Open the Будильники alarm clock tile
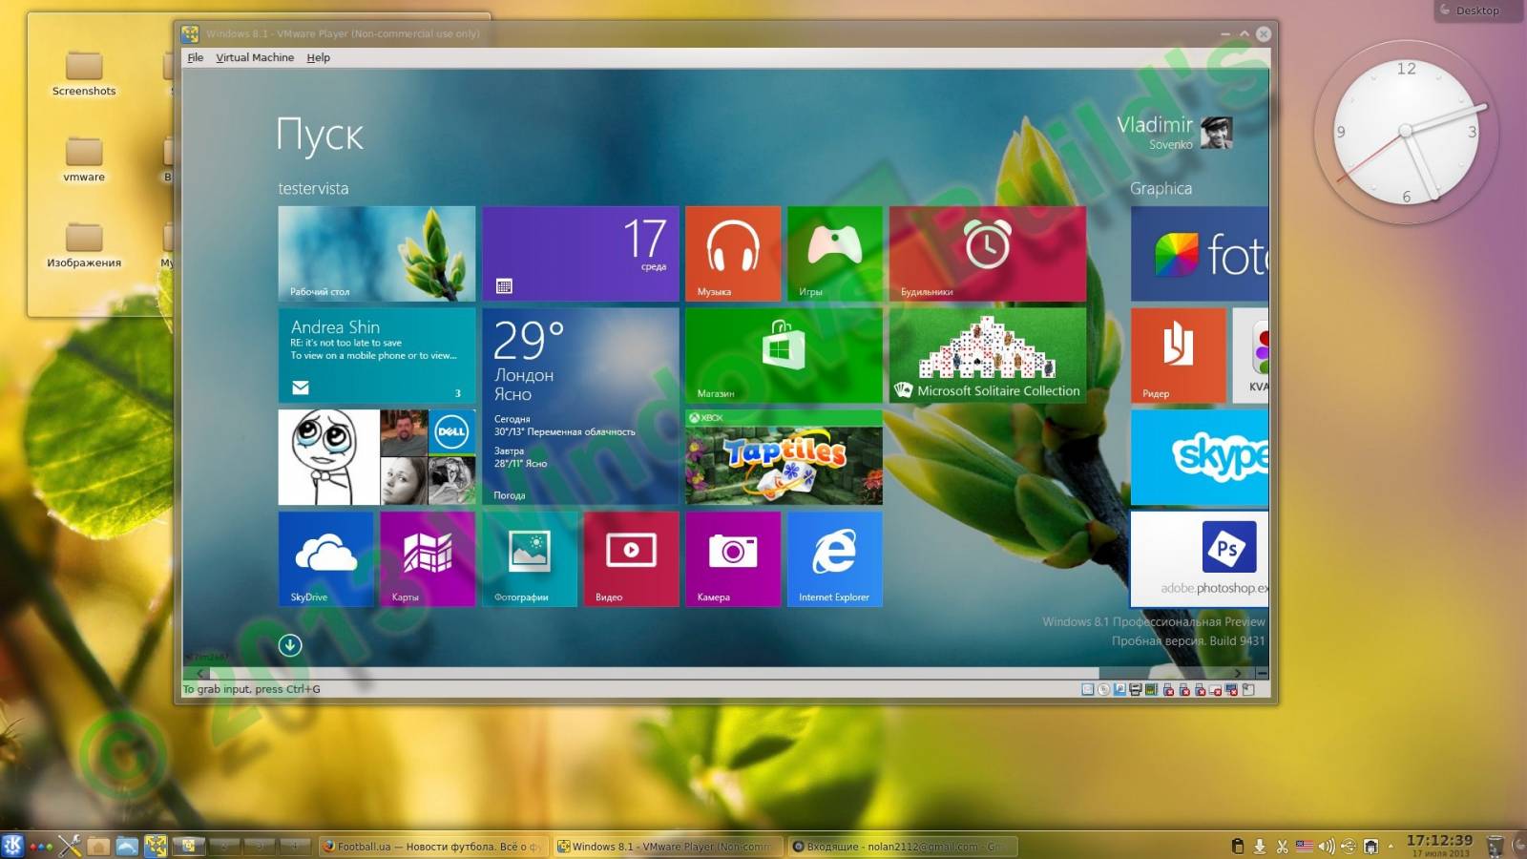1527x859 pixels. tap(988, 254)
